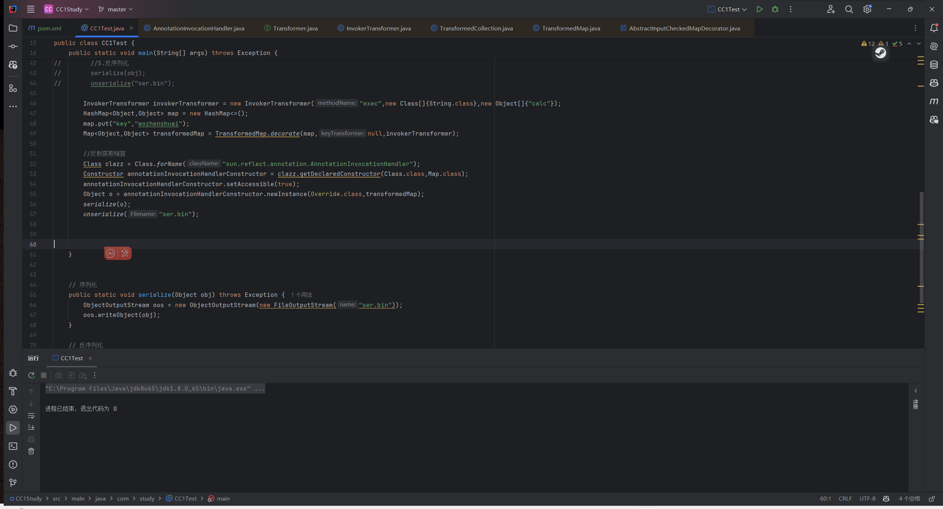943x509 pixels.
Task: Open the main hamburger menu
Action: (x=30, y=9)
